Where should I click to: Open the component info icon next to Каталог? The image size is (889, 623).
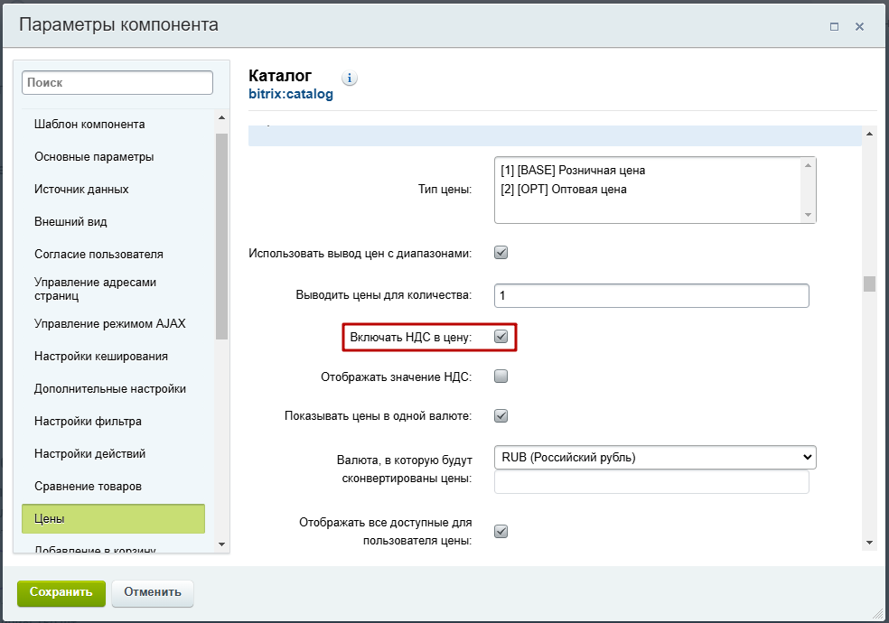(x=350, y=79)
